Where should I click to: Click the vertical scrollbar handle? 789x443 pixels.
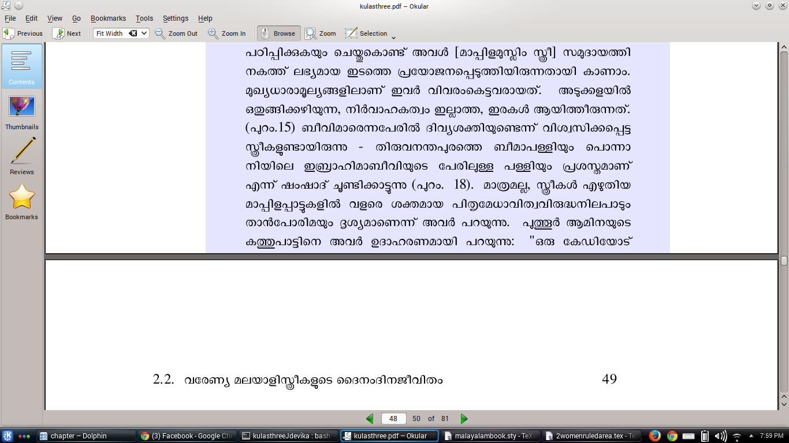[x=784, y=260]
